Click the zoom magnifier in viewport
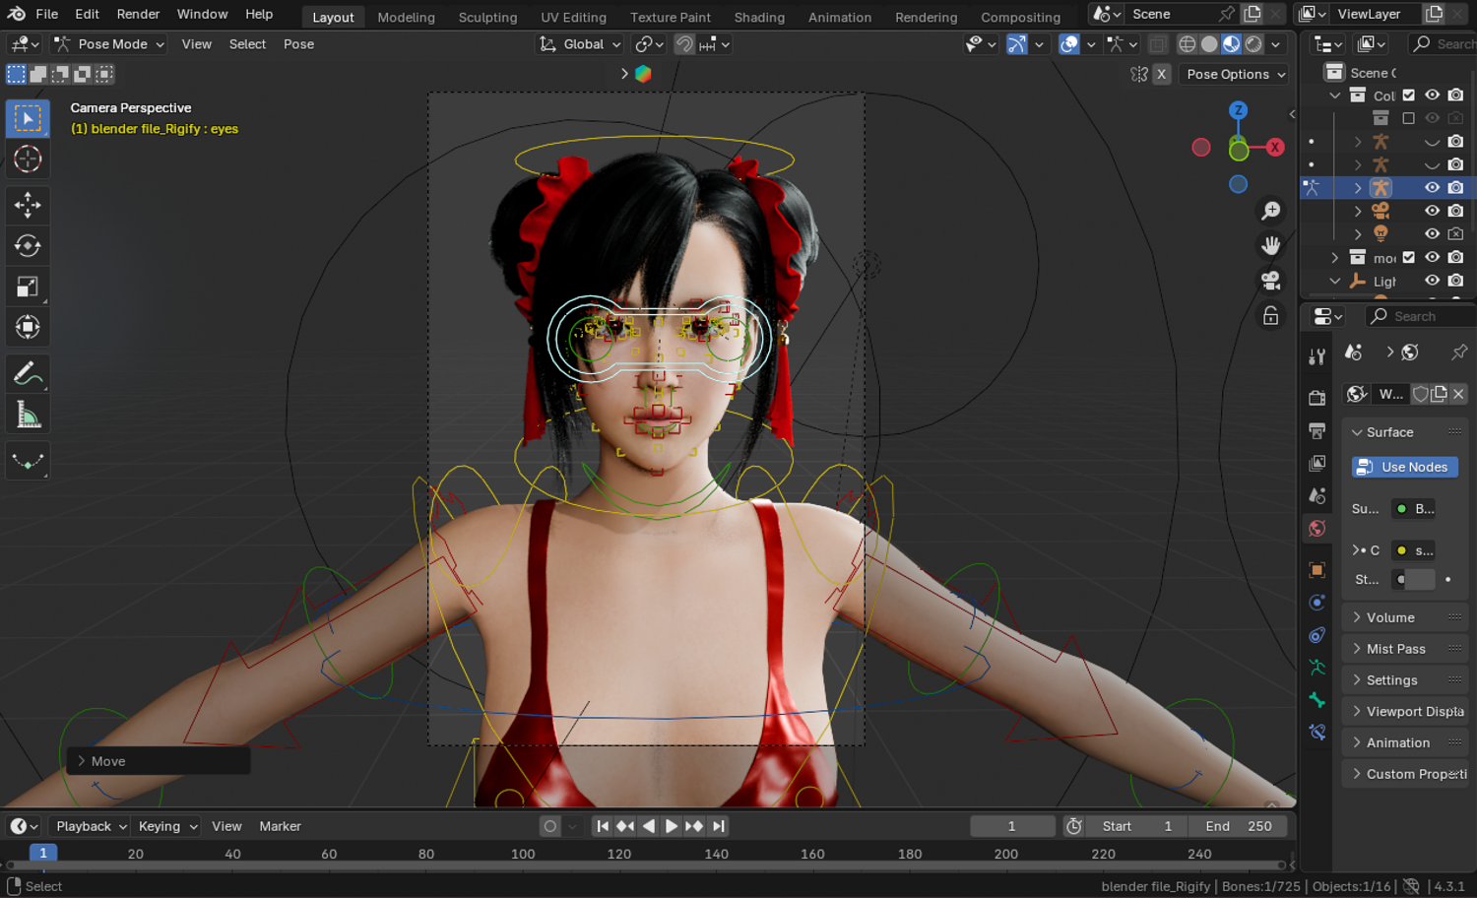Image resolution: width=1477 pixels, height=898 pixels. [1271, 211]
